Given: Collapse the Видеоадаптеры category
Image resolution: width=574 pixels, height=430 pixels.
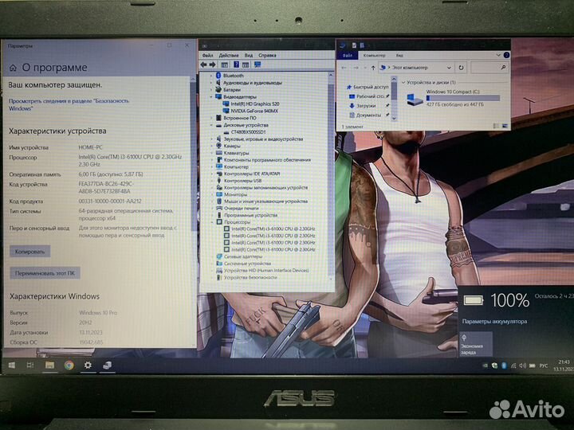Looking at the screenshot, I should point(211,97).
